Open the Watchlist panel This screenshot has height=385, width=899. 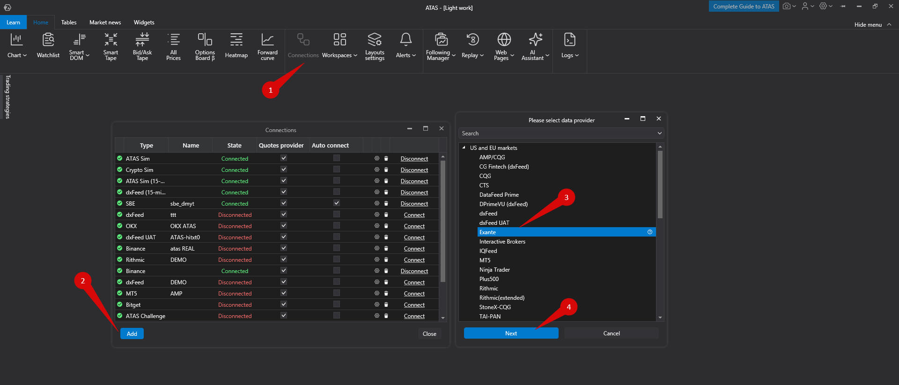(x=48, y=46)
